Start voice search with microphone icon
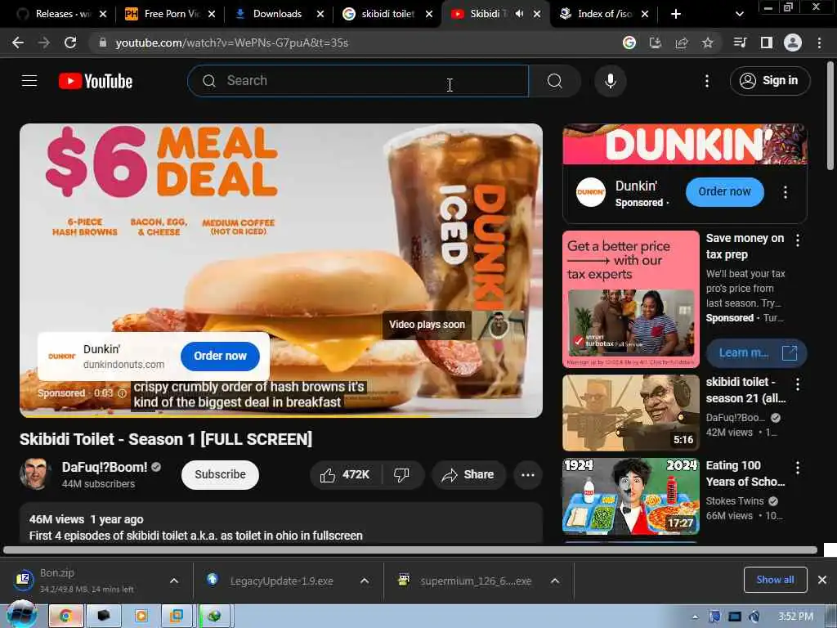Viewport: 837px width, 628px height. tap(610, 81)
